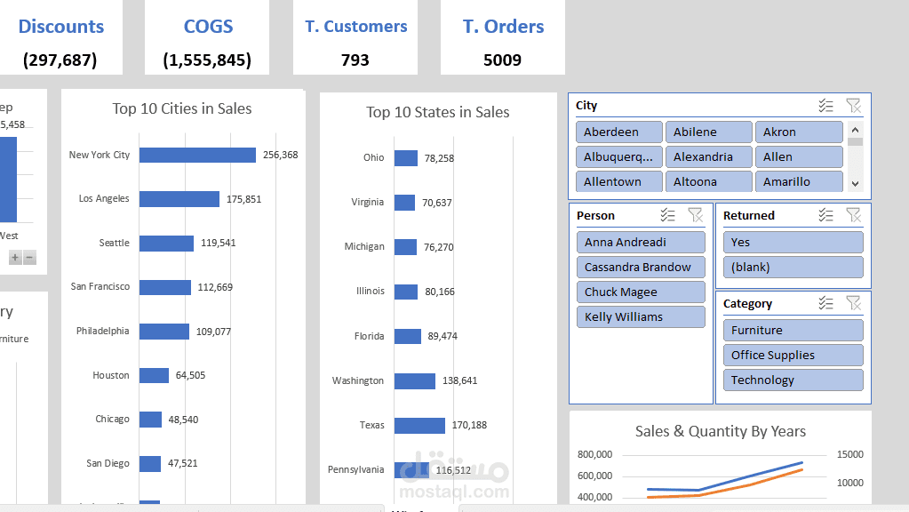Click the Los Angeles sales bar
This screenshot has width=909, height=512.
[x=179, y=199]
